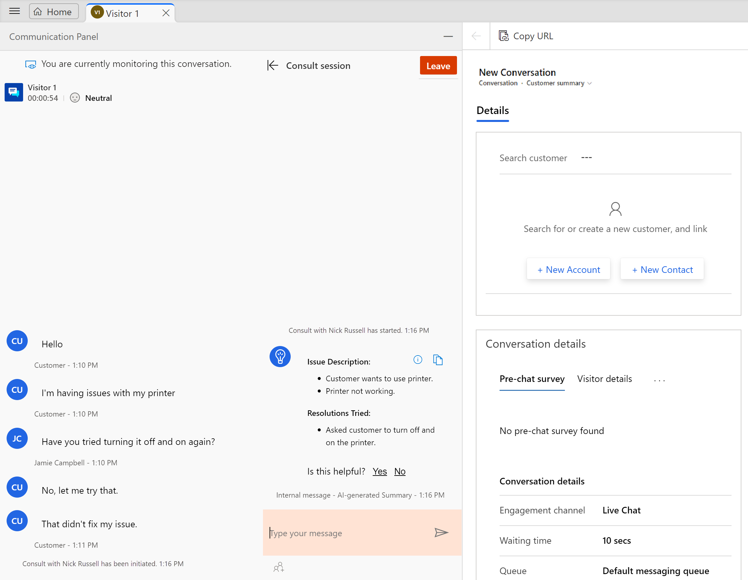This screenshot has height=580, width=748.
Task: Click the New Contact button
Action: (662, 269)
